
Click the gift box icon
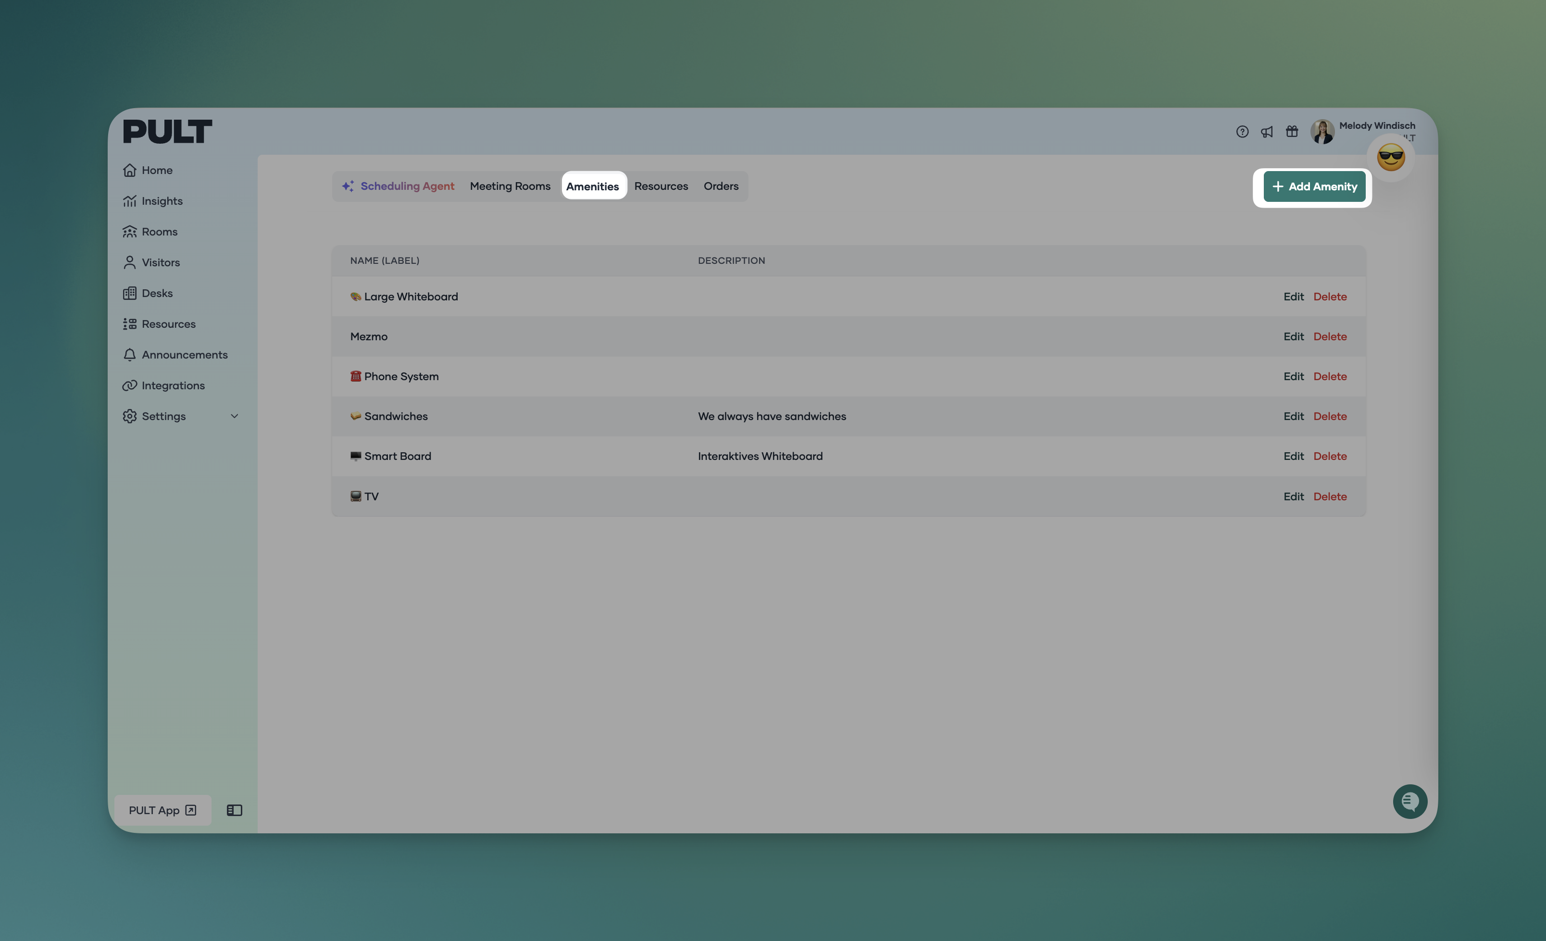pyautogui.click(x=1292, y=132)
